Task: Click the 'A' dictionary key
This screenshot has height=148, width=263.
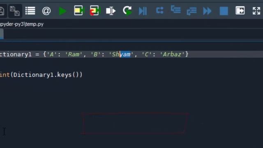Action: pyautogui.click(x=51, y=54)
